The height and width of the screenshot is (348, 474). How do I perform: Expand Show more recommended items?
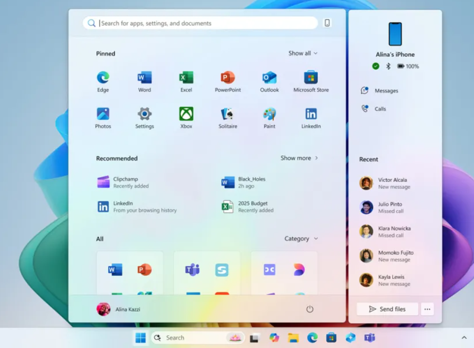299,158
